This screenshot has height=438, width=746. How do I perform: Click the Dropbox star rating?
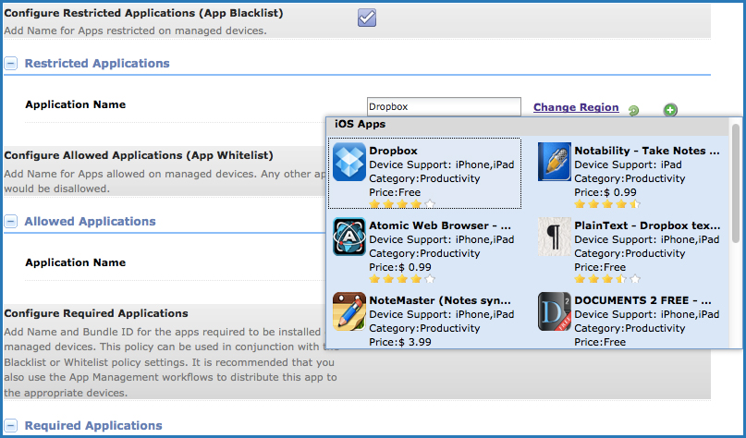click(402, 204)
